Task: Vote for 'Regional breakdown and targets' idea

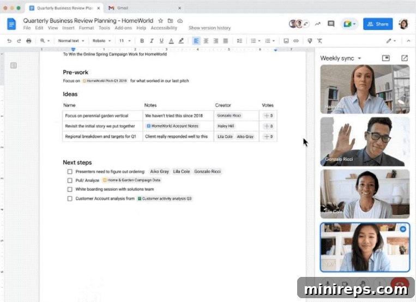Action: click(268, 136)
